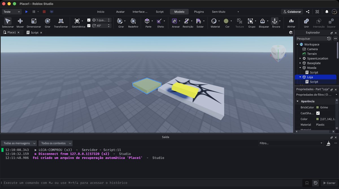Open the Material picker icon
The height and width of the screenshot is (189, 339).
[214, 21]
